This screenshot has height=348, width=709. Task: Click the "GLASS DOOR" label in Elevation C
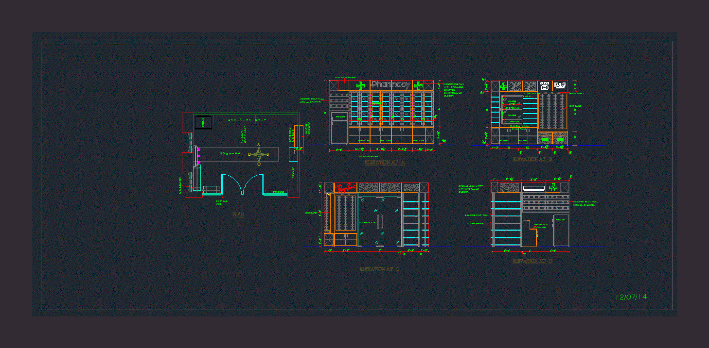[x=366, y=222]
